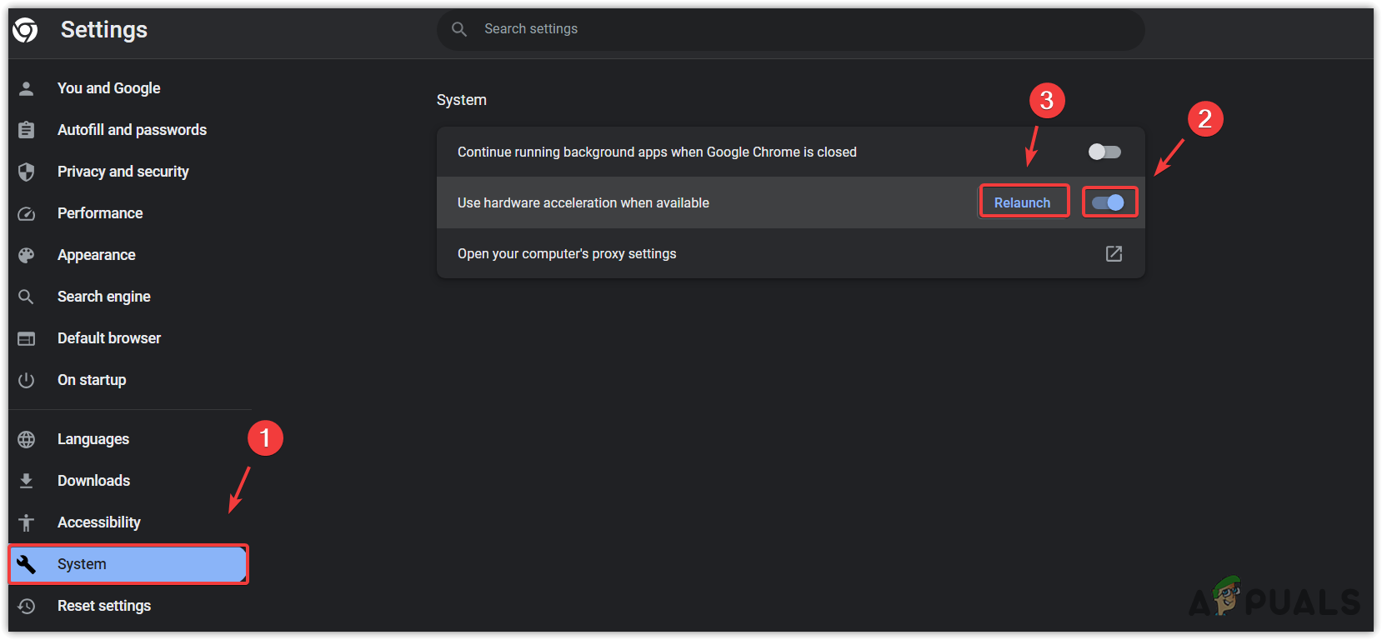Click the shield icon for Privacy and security

[x=27, y=172]
